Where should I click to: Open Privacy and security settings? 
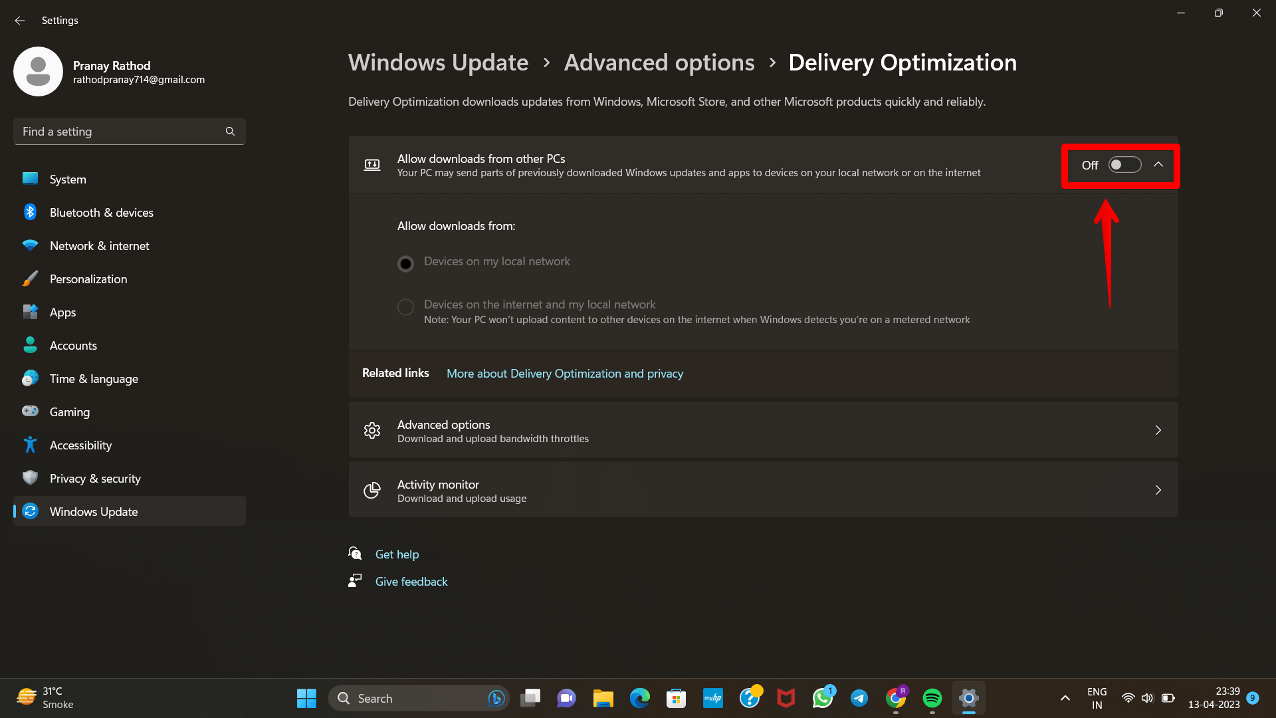[x=94, y=478]
